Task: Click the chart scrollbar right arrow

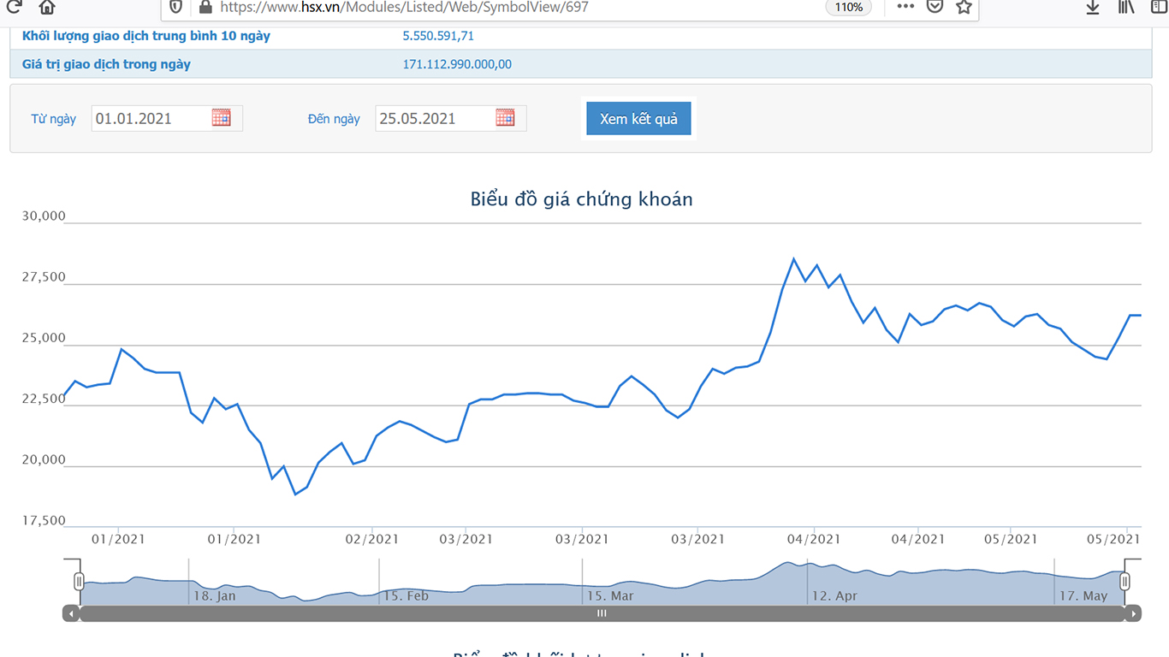Action: pos(1133,613)
